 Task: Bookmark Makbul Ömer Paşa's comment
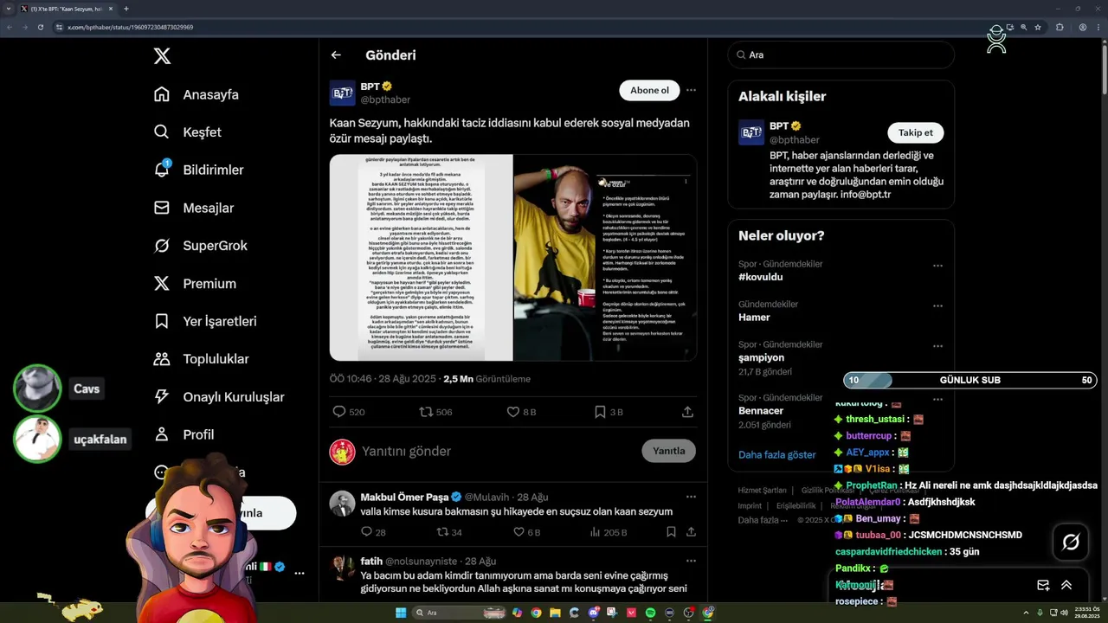click(x=671, y=532)
